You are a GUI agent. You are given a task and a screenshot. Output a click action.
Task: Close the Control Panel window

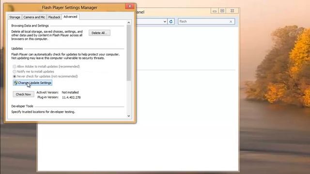pos(232,11)
